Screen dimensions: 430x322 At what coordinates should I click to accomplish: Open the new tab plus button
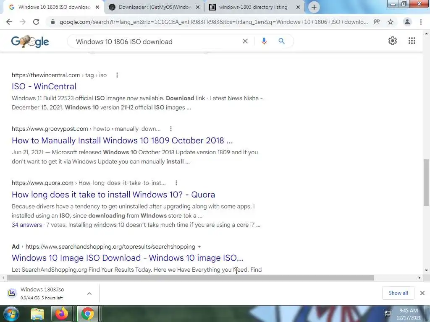(x=314, y=7)
